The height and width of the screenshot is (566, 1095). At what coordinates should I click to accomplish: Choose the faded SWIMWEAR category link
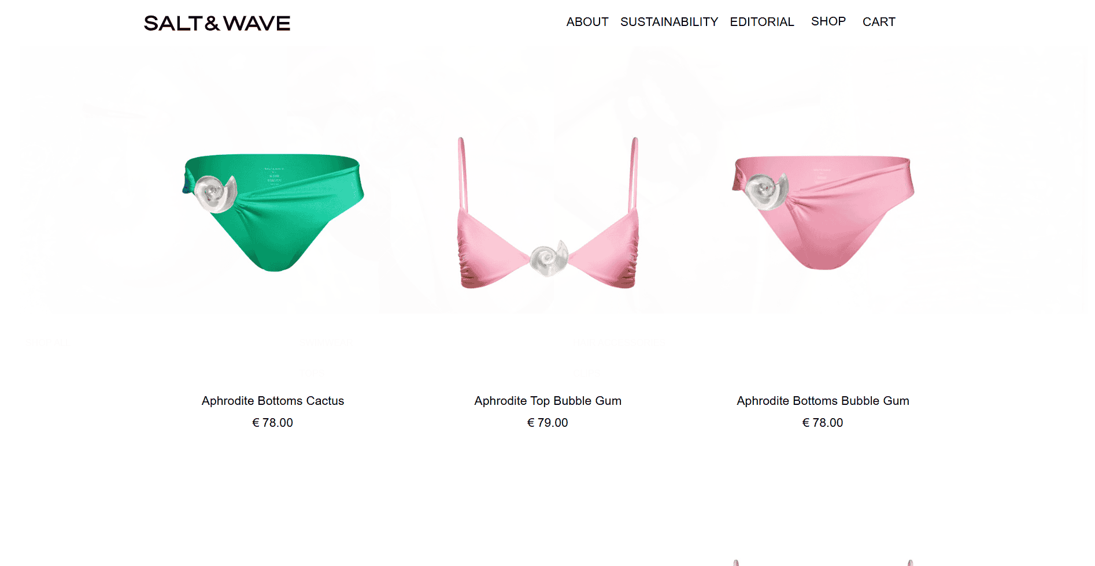pos(326,342)
